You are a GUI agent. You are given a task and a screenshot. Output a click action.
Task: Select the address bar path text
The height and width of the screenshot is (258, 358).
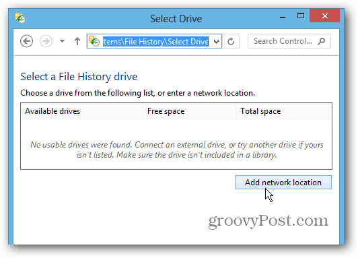pos(155,42)
